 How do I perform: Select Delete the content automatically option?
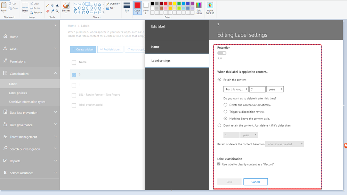tap(225, 105)
